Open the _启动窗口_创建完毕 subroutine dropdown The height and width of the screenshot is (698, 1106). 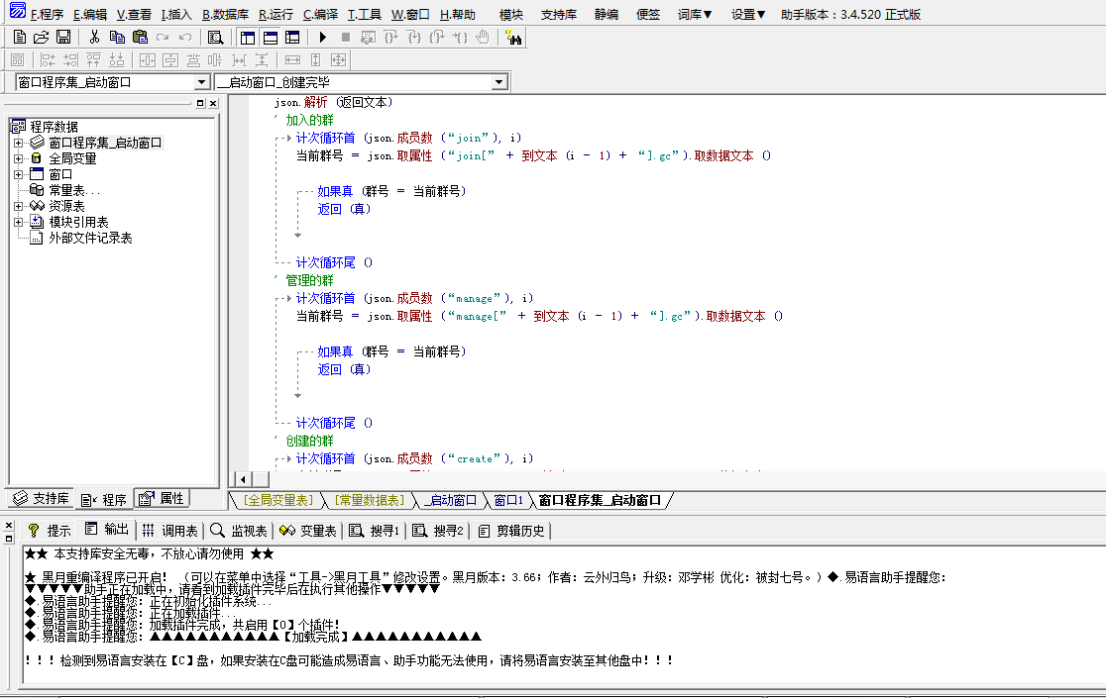tap(499, 82)
